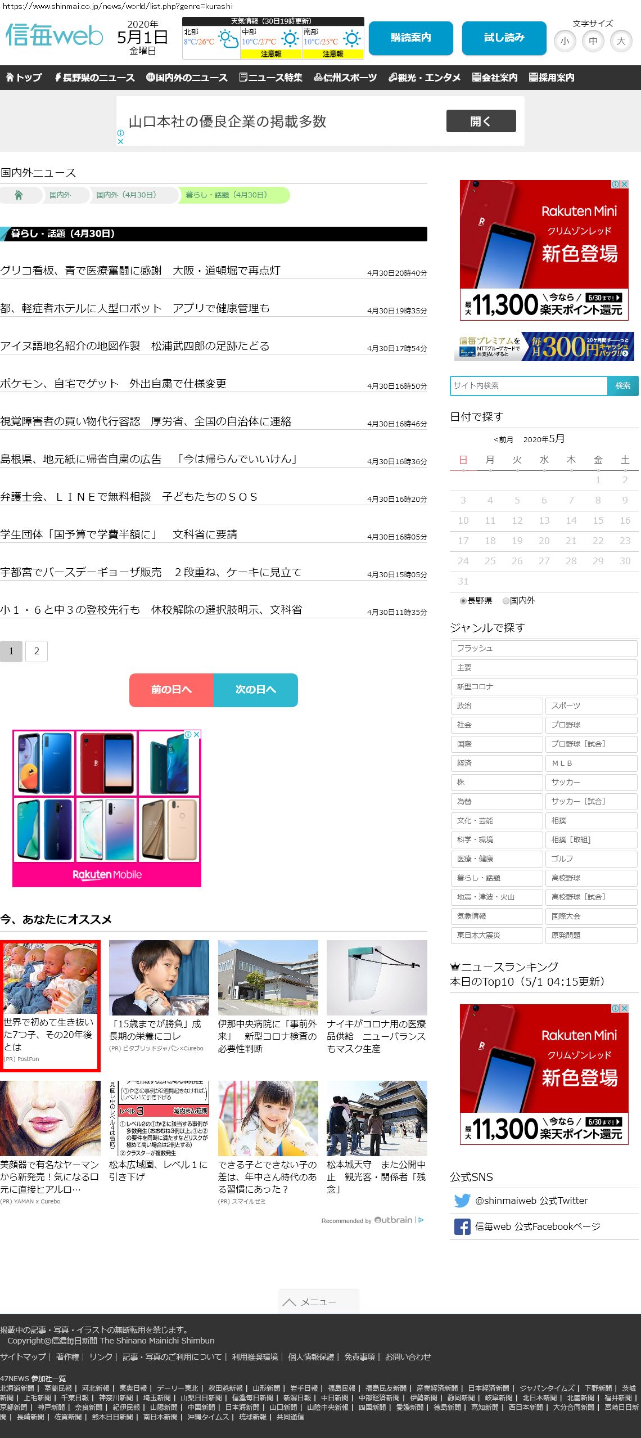Open 個人情報保護 footer link

311,1357
